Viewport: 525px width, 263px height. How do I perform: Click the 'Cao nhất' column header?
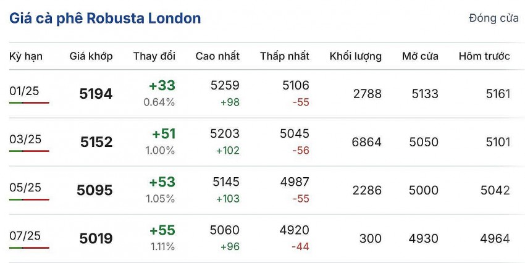point(217,56)
